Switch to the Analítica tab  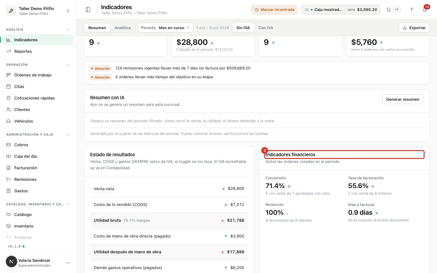[x=123, y=28]
